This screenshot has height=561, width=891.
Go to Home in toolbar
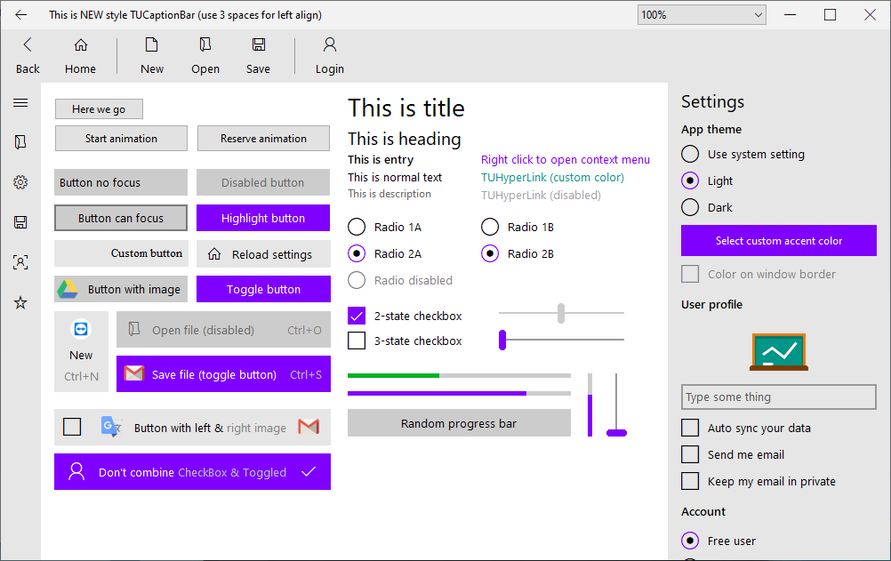[81, 56]
